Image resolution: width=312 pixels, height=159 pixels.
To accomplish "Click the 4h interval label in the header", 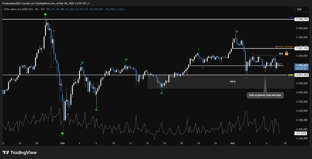I will (36, 9).
